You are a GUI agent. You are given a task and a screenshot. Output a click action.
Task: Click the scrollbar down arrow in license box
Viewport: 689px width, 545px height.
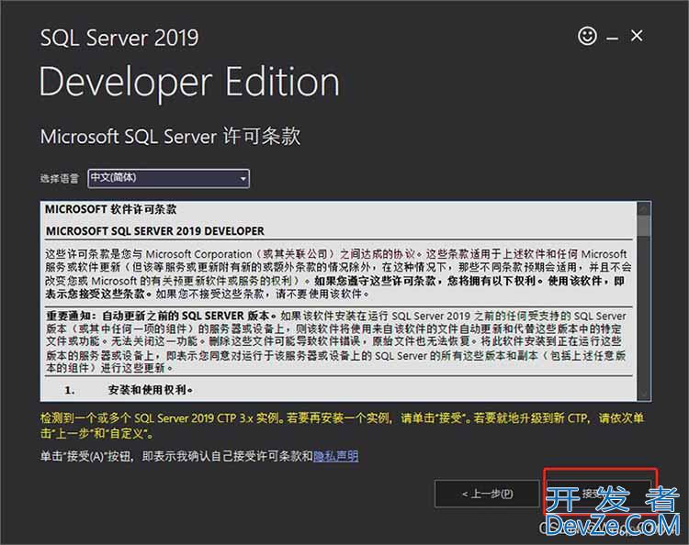coord(644,395)
